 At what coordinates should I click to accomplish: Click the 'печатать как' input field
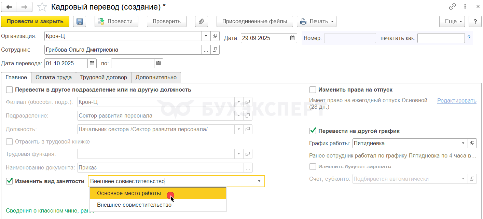click(x=441, y=38)
